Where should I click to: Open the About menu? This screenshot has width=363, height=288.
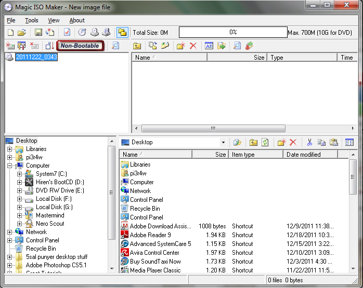(x=77, y=20)
